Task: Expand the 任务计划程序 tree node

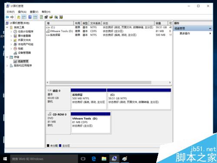Action: (11, 32)
